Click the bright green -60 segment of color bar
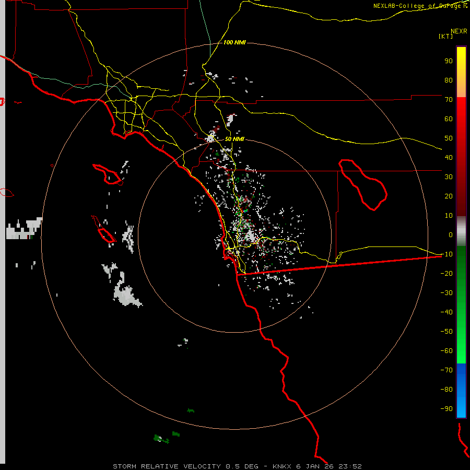470x470 pixels. point(461,354)
